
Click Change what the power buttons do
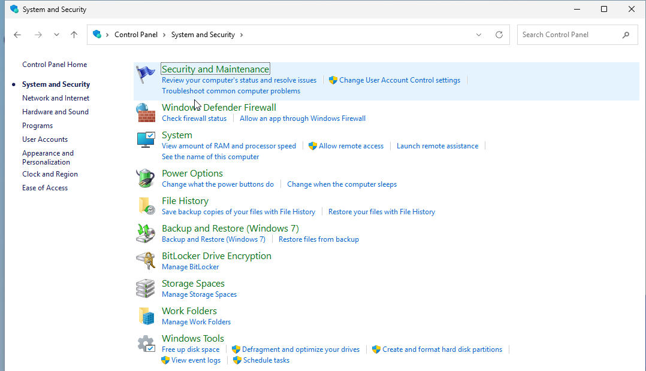pyautogui.click(x=218, y=184)
